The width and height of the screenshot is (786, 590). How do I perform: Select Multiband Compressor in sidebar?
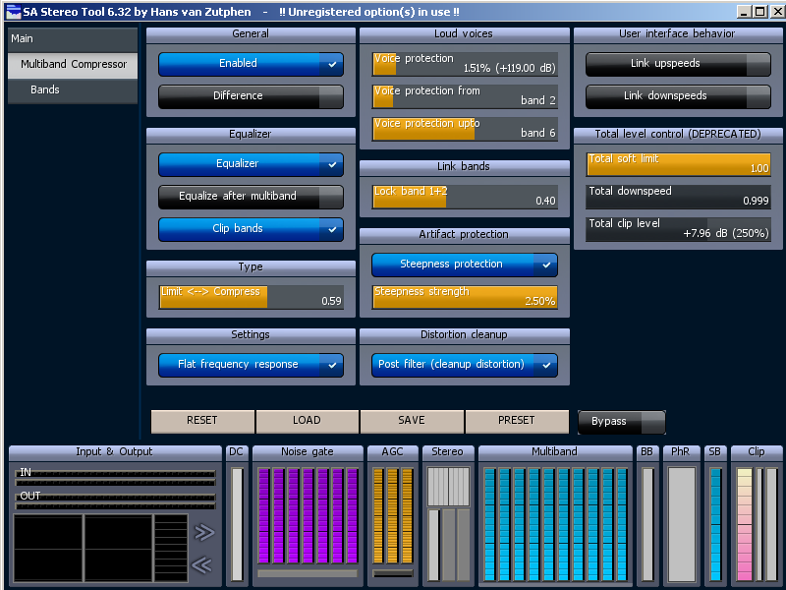pyautogui.click(x=73, y=65)
